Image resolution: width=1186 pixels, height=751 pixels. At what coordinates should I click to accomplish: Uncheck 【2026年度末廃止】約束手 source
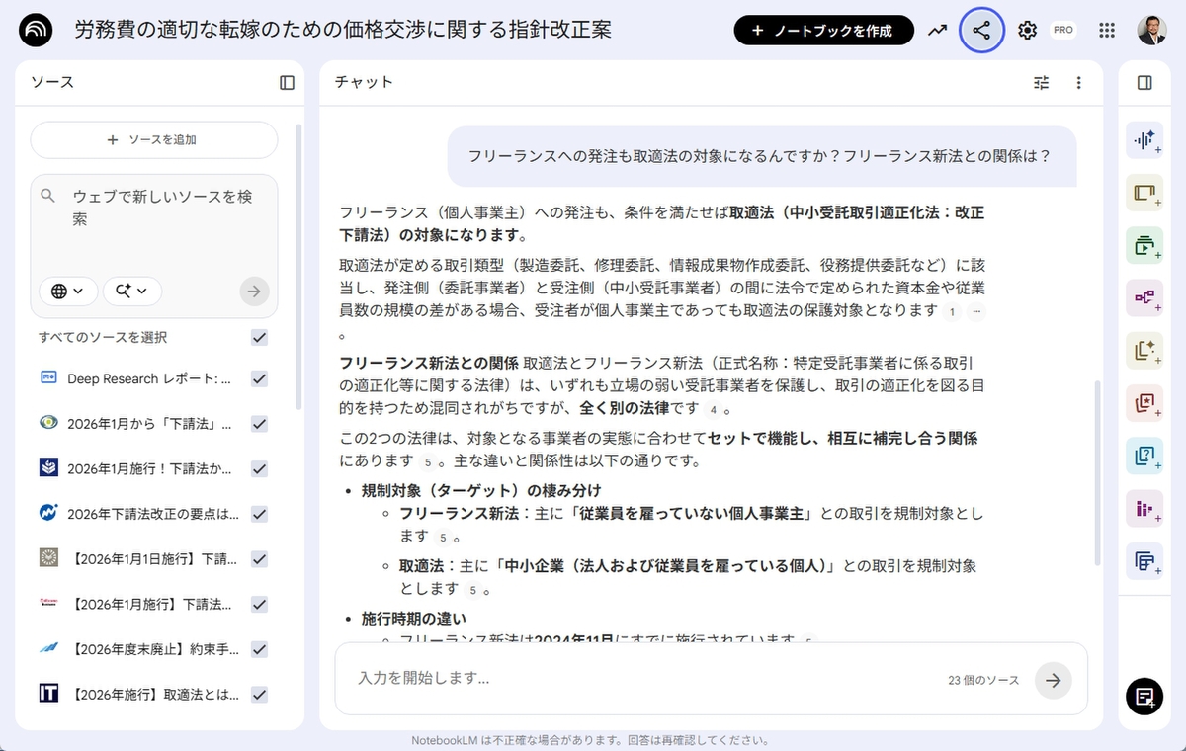[x=260, y=649]
